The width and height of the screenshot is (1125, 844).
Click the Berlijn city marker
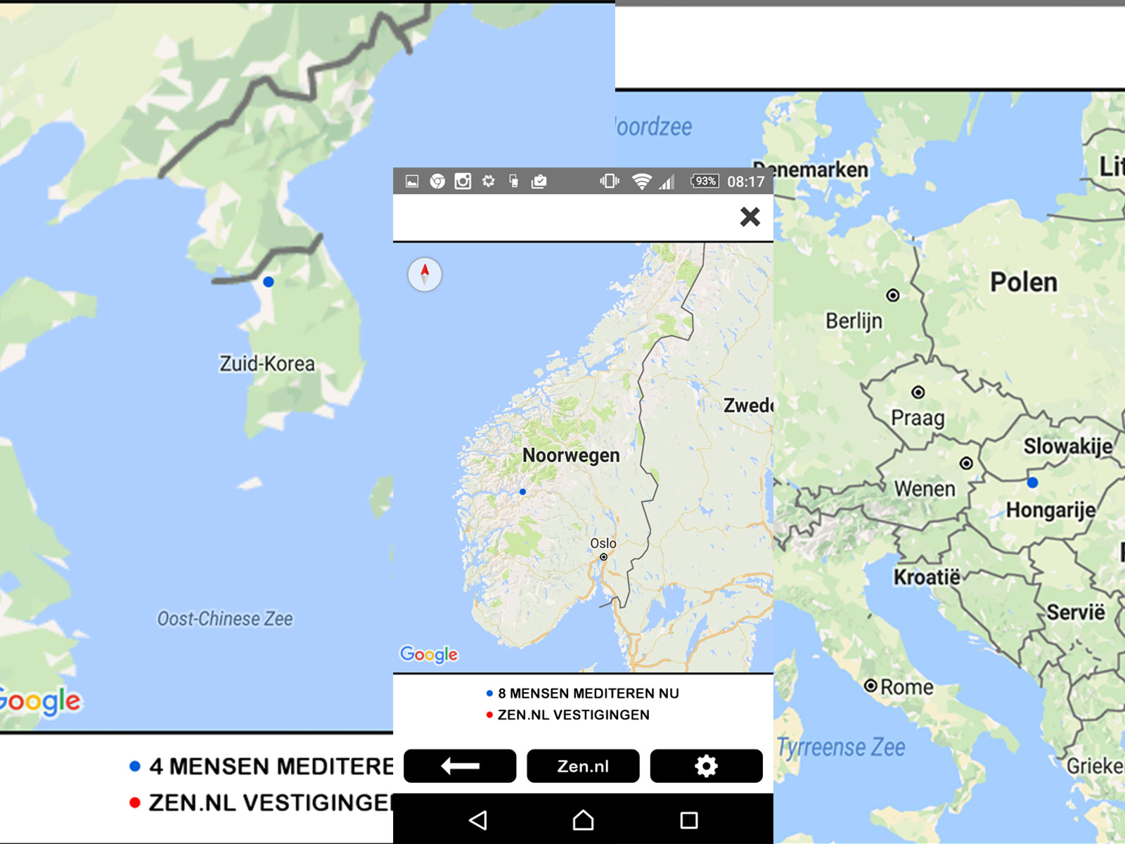[892, 295]
